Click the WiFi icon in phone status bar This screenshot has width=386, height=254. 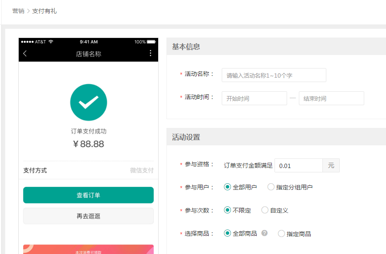click(51, 42)
